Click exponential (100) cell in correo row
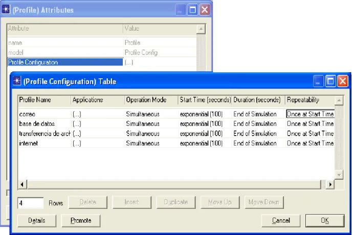Image resolution: width=353 pixels, height=235 pixels. (205, 114)
